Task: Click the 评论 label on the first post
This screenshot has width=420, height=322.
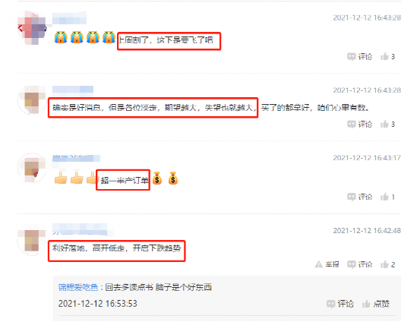Action: point(365,57)
